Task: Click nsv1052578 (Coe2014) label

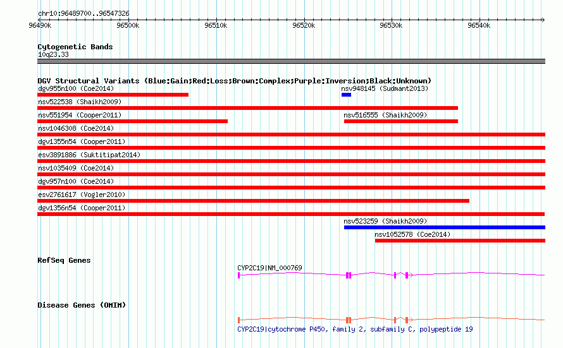Action: pos(412,234)
